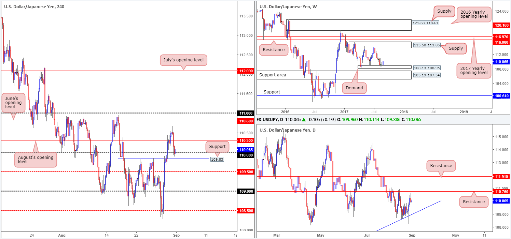Click the FX:USDJPY, D symbol header
The width and height of the screenshot is (511, 239).
[270, 120]
